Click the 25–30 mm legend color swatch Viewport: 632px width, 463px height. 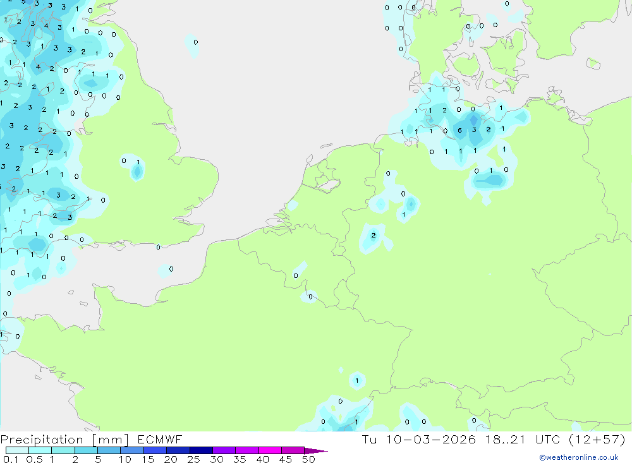click(201, 450)
